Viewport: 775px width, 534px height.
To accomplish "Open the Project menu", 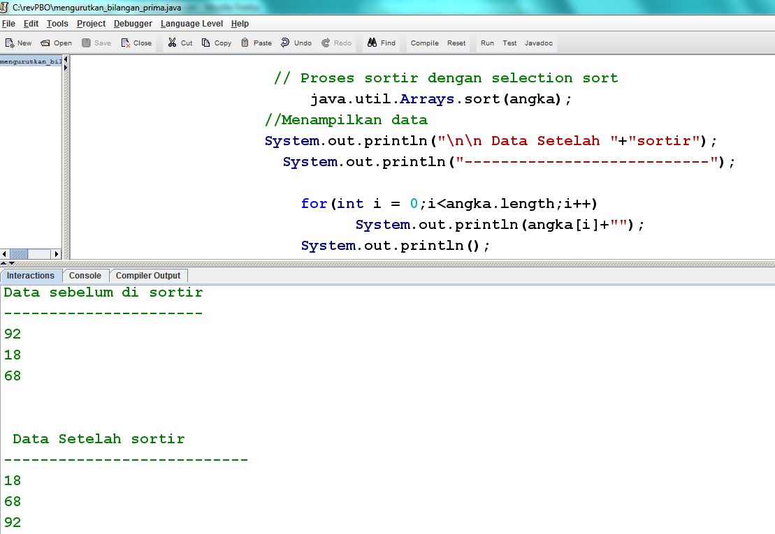I will 91,24.
